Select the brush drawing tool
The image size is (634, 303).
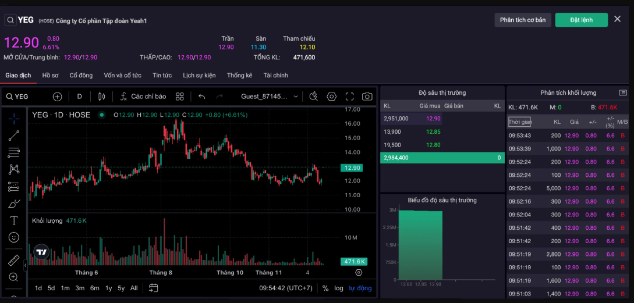(14, 204)
